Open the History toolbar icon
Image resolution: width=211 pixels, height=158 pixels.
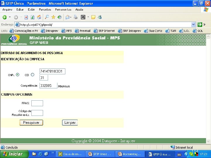pos(59,17)
